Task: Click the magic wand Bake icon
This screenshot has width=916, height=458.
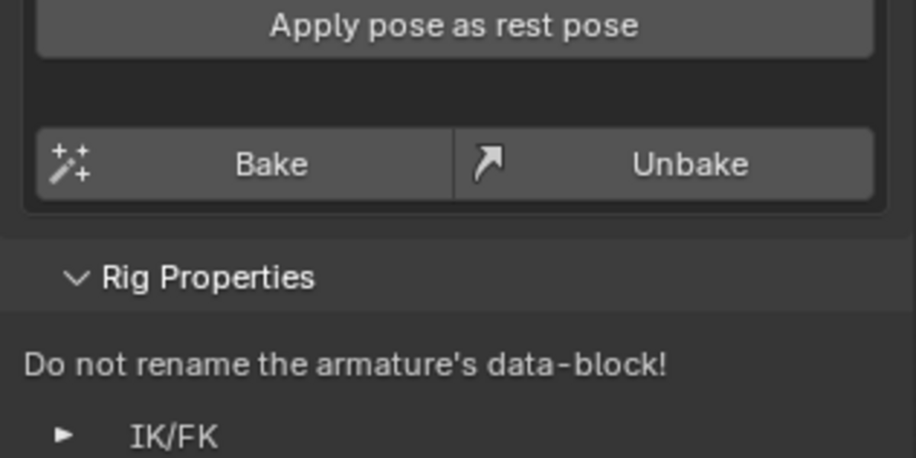Action: point(70,163)
